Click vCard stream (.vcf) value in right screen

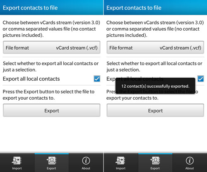[x=181, y=48]
